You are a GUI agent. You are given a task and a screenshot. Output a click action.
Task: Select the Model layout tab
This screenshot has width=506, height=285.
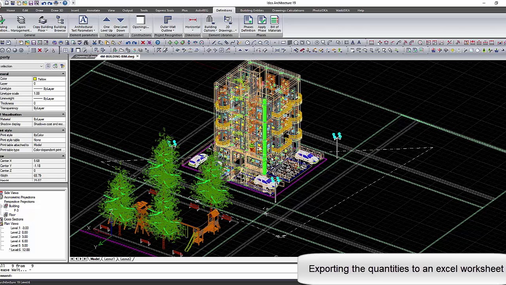94,259
